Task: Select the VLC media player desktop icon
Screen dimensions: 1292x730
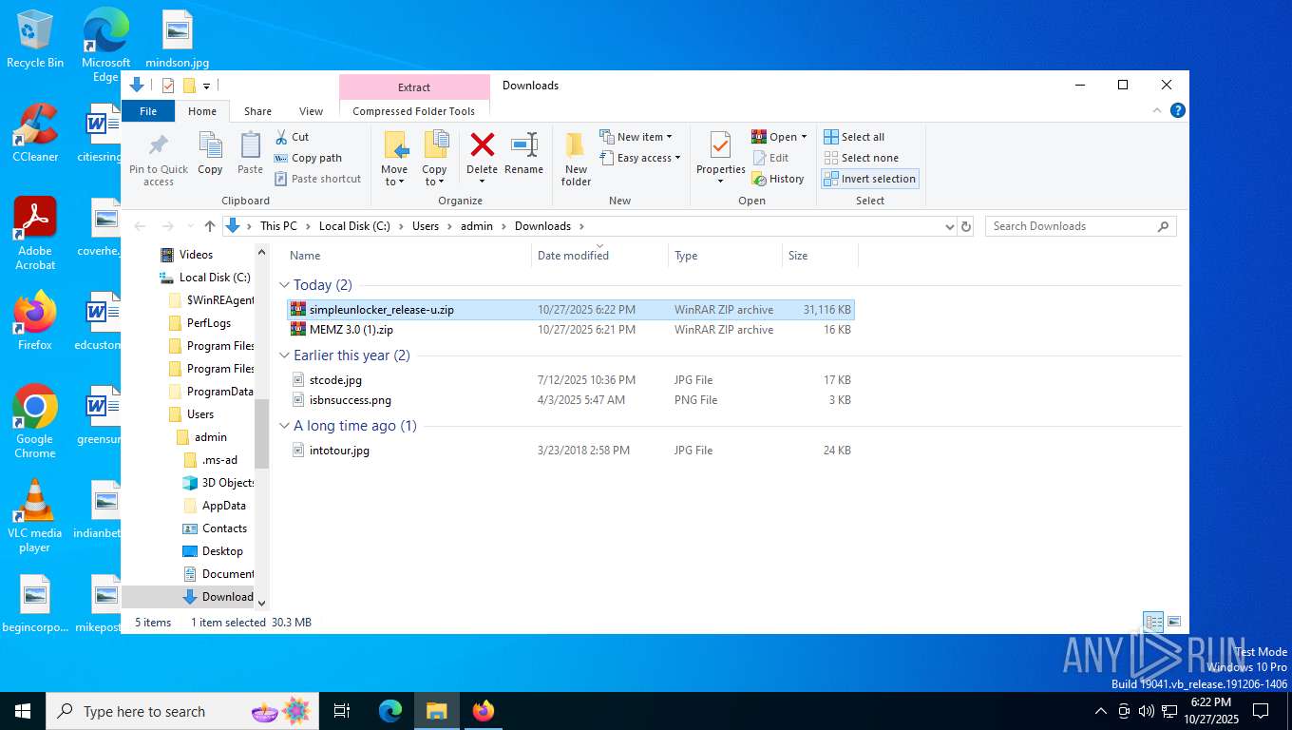Action: pyautogui.click(x=35, y=515)
